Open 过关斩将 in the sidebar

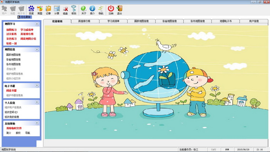point(11,34)
